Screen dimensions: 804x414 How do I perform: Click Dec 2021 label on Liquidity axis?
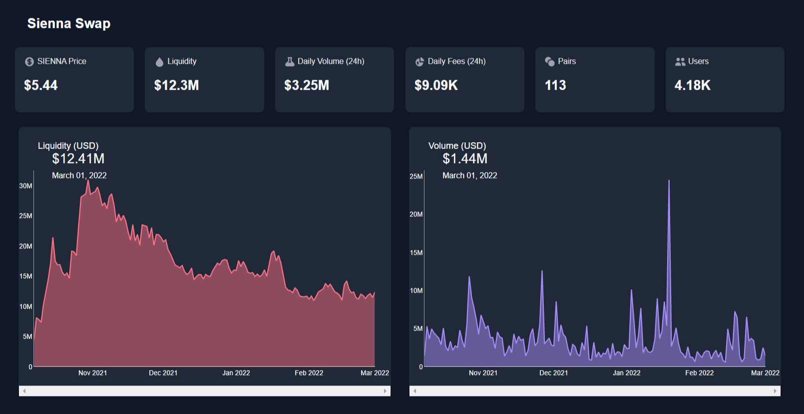[x=163, y=373]
